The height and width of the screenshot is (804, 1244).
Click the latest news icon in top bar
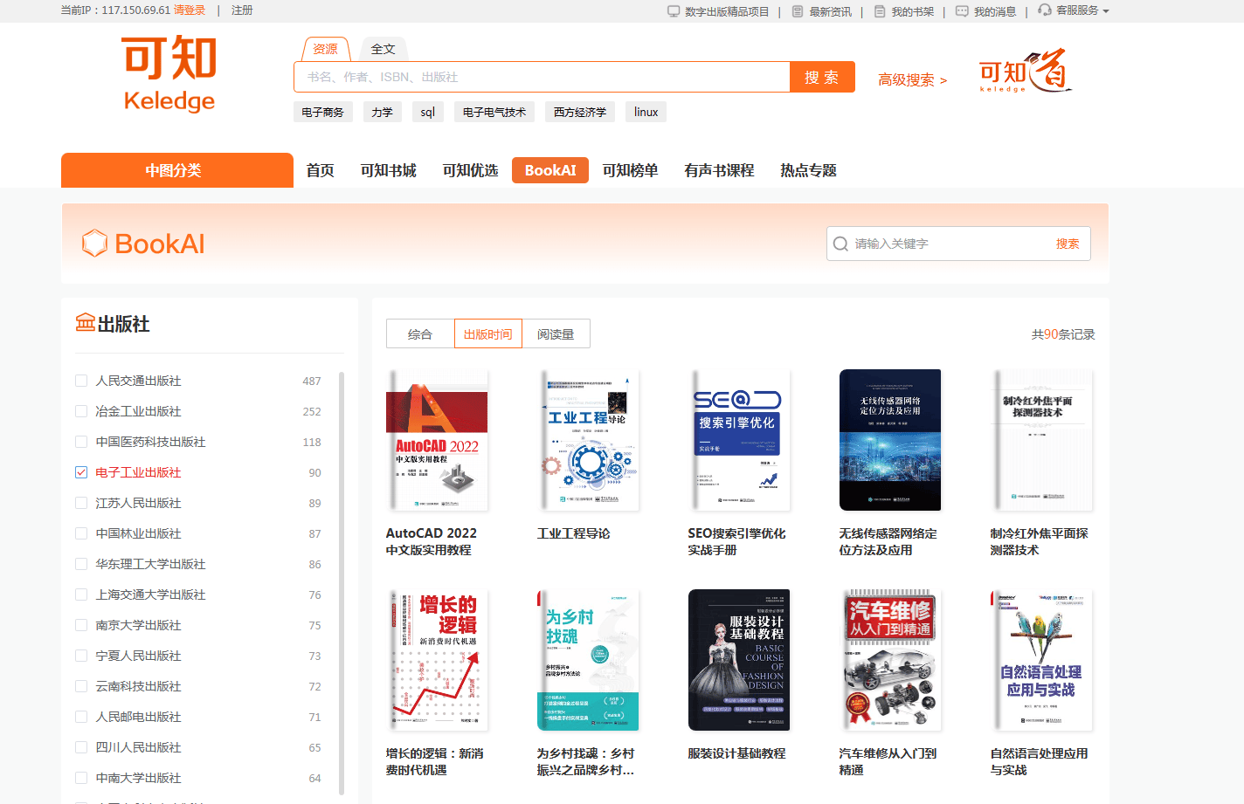tap(798, 11)
